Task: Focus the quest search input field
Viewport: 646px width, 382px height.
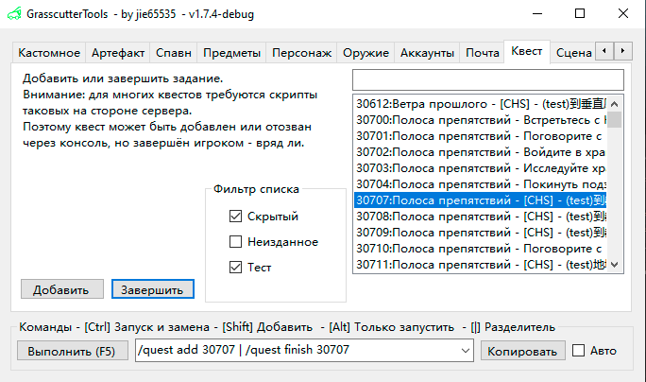Action: point(487,79)
